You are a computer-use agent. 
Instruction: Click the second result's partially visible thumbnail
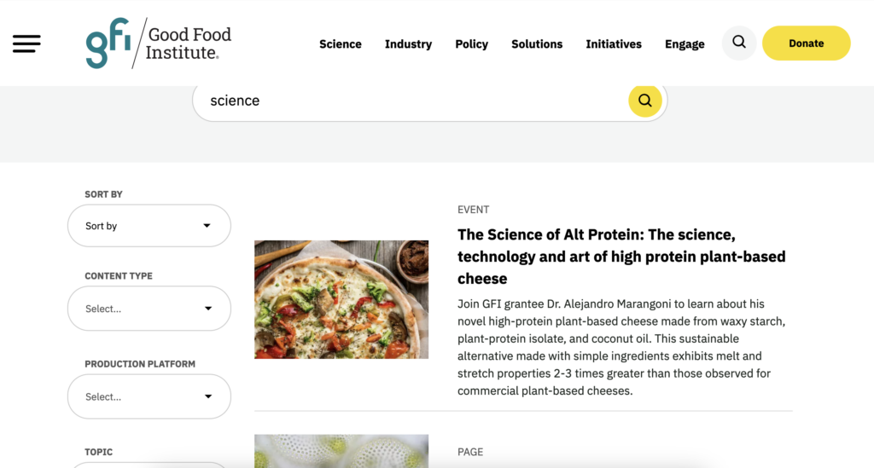point(341,451)
